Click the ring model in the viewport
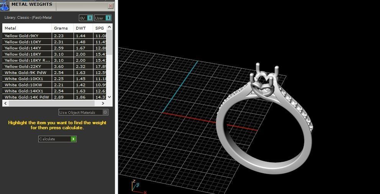Viewport: 380px width, 194px height. (264, 119)
